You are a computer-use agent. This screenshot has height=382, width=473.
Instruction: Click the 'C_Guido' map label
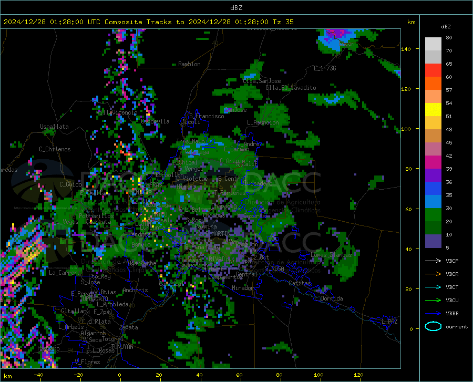[x=70, y=184]
